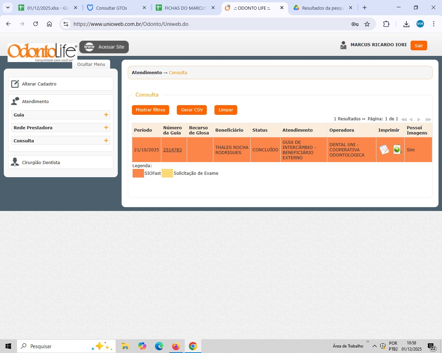The width and height of the screenshot is (442, 353).
Task: Click the orange SIOFast legend swatch
Action: click(x=138, y=173)
